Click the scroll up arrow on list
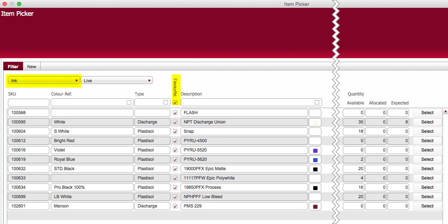 [445, 112]
